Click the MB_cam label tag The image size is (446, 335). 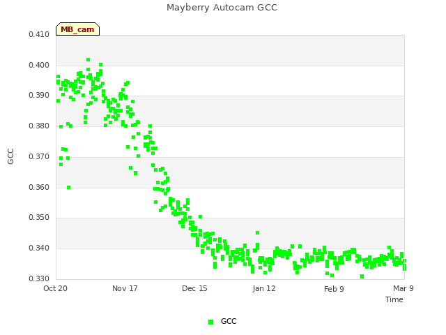77,29
